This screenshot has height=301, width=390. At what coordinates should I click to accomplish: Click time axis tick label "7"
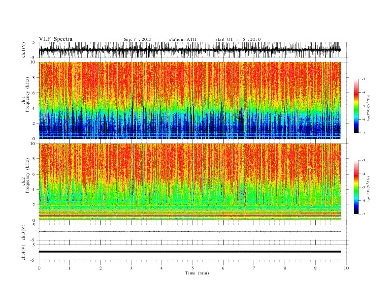pyautogui.click(x=254, y=268)
